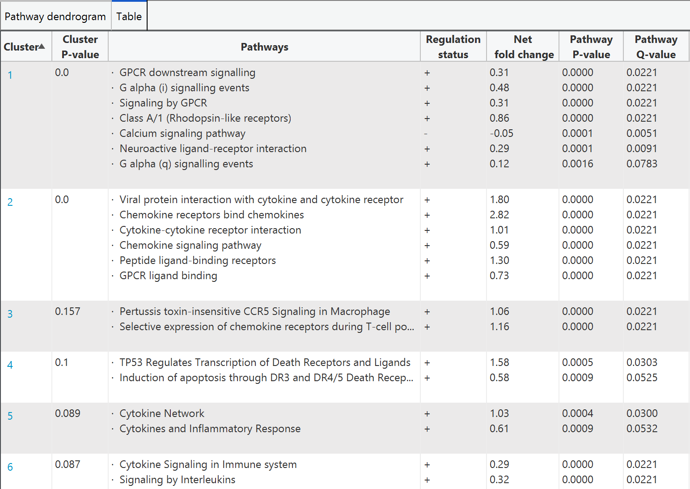Switch to the Pathway dendrogram tab

pyautogui.click(x=55, y=17)
